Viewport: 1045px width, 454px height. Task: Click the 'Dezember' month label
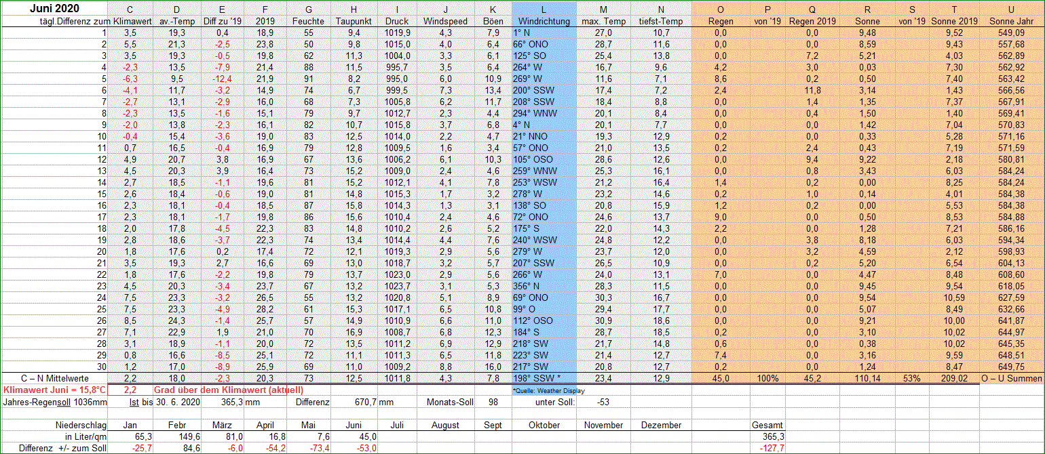pyautogui.click(x=661, y=425)
